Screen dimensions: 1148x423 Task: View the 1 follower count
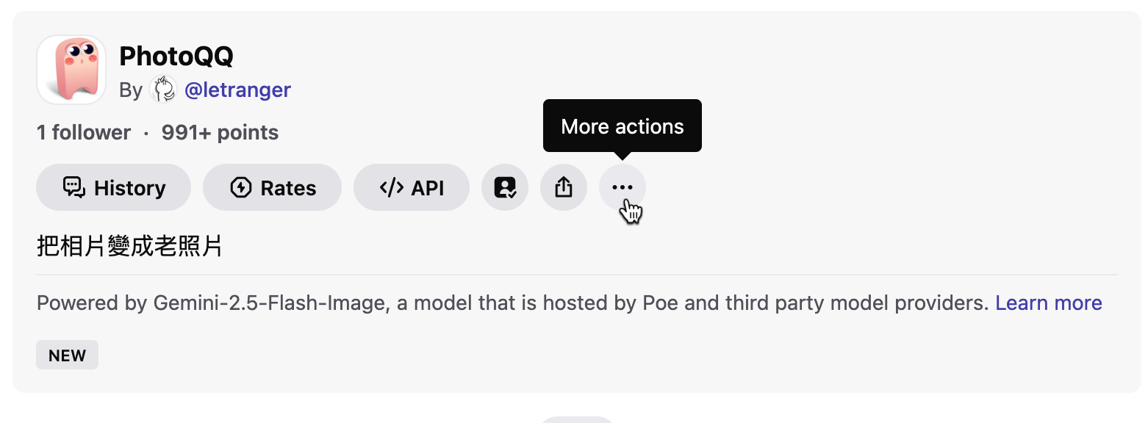[84, 132]
